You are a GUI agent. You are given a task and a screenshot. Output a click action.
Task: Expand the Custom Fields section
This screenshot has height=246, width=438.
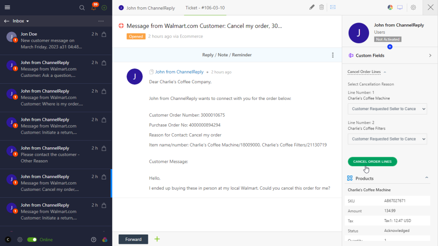390,56
